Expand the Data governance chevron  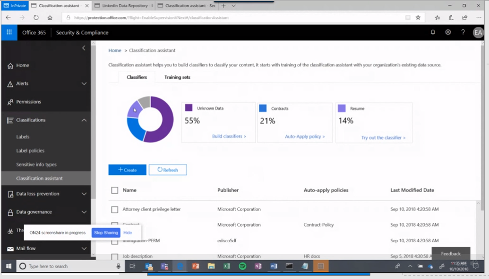(x=84, y=212)
